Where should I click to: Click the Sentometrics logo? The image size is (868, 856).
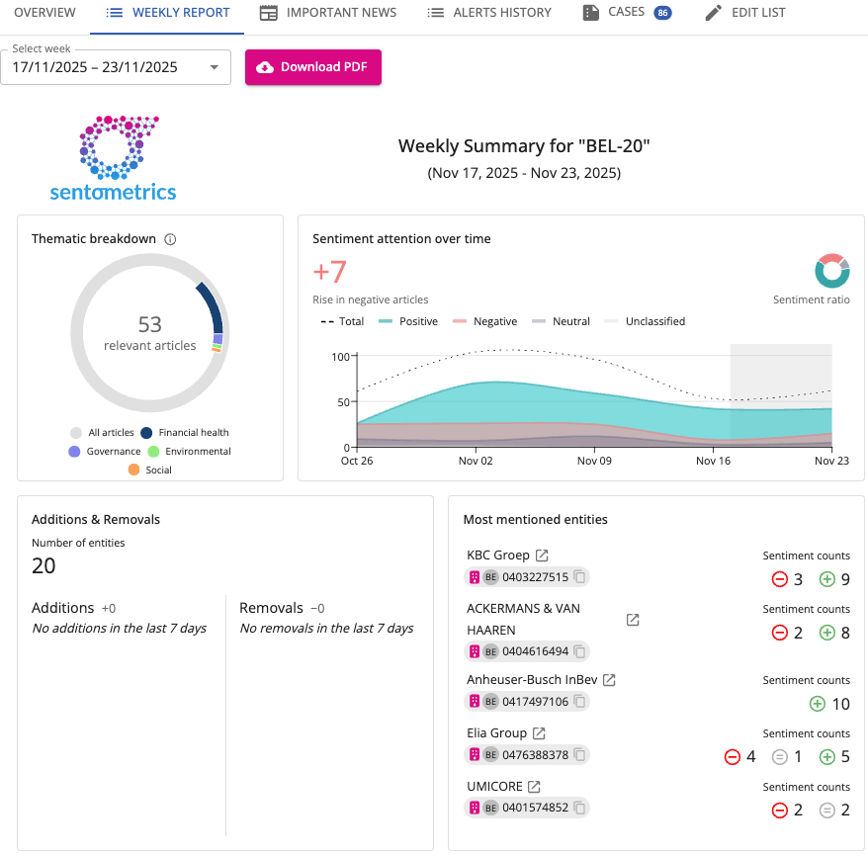(x=114, y=158)
